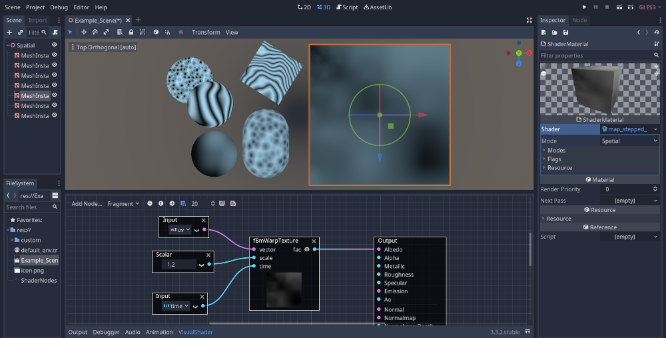Add new scene tab with plus

point(138,20)
